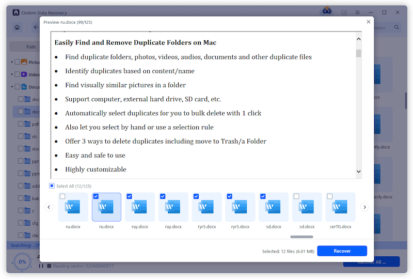Open the serTG.docx Word file thumbnail
The image size is (413, 279).
point(340,207)
